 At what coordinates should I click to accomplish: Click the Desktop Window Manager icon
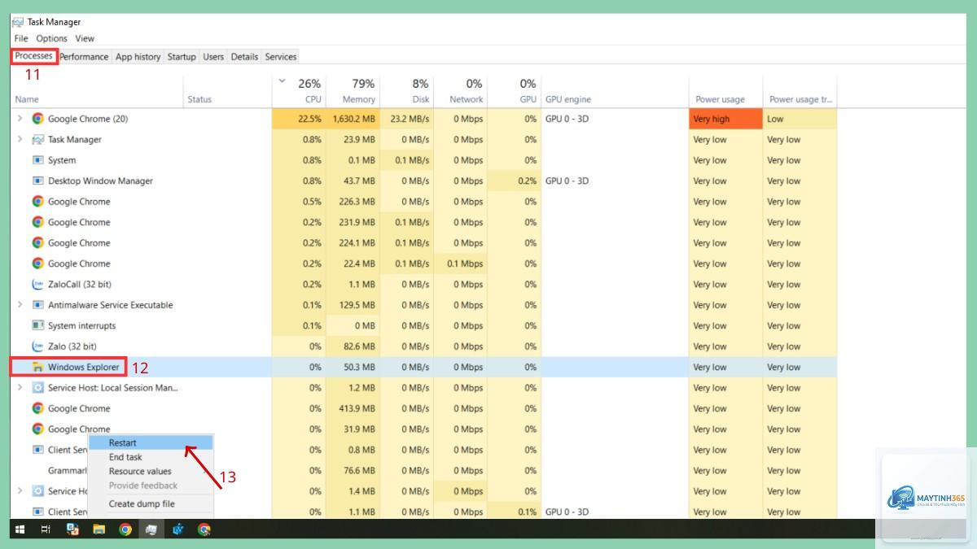pos(37,181)
